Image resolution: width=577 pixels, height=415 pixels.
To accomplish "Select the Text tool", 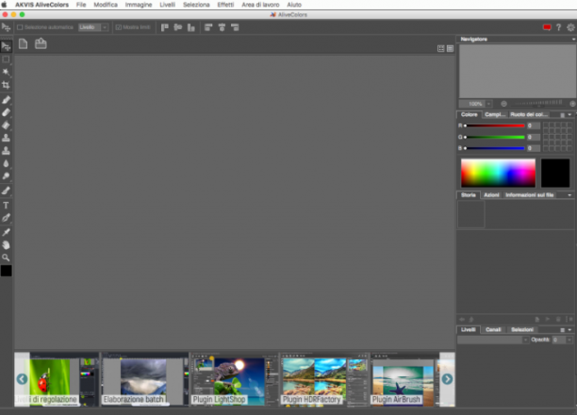I will tap(6, 205).
